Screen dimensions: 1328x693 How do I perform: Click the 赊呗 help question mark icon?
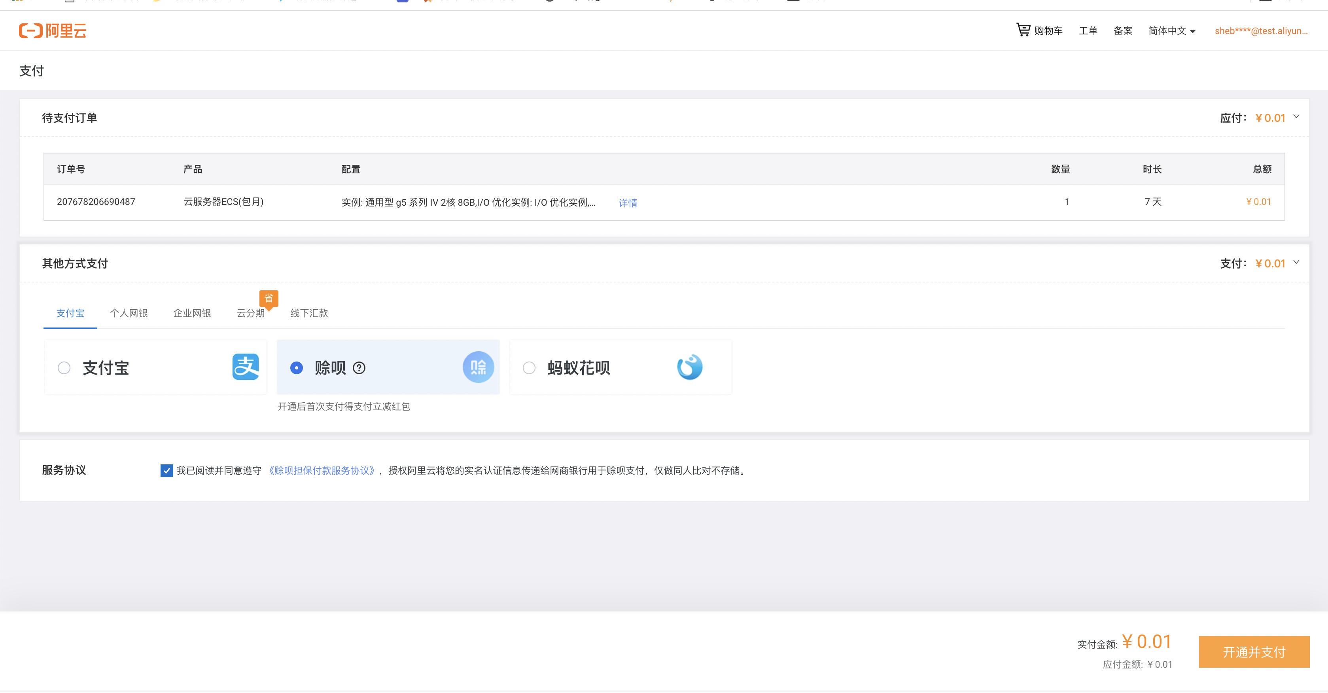click(359, 367)
